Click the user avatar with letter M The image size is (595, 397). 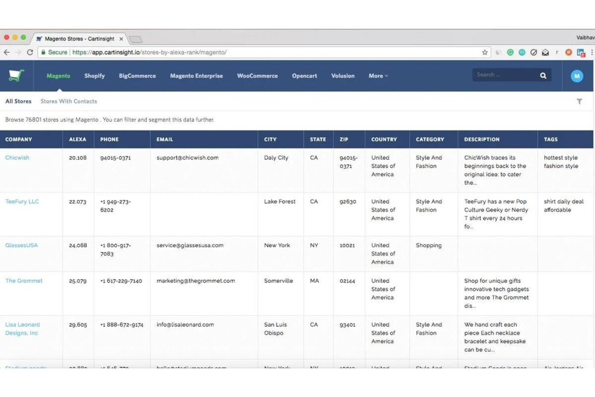click(x=577, y=76)
